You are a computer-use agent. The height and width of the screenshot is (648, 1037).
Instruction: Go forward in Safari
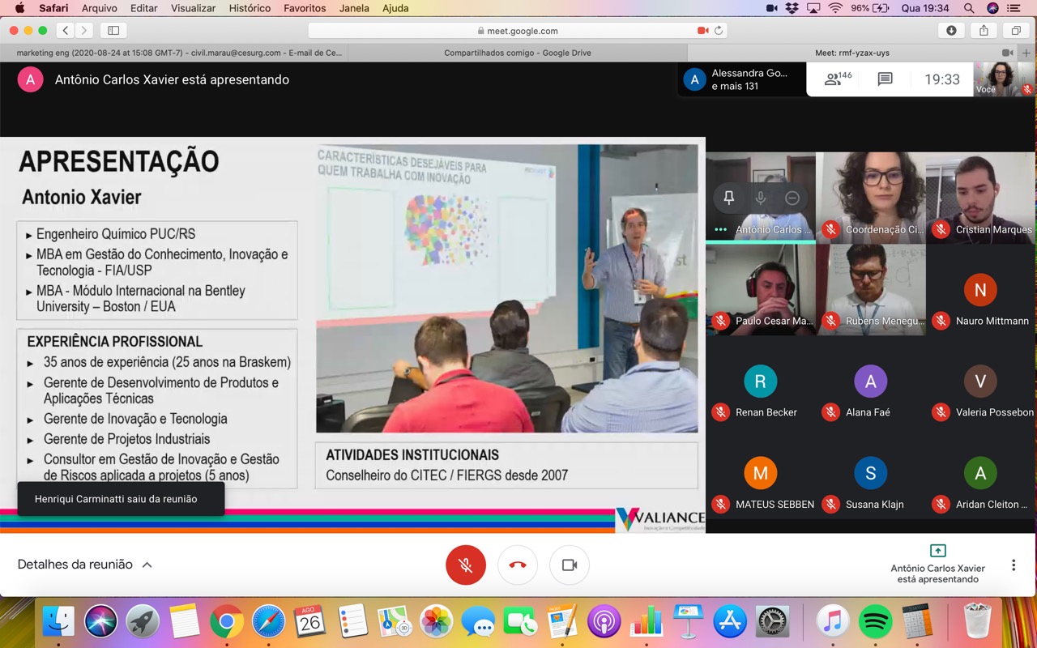click(84, 31)
